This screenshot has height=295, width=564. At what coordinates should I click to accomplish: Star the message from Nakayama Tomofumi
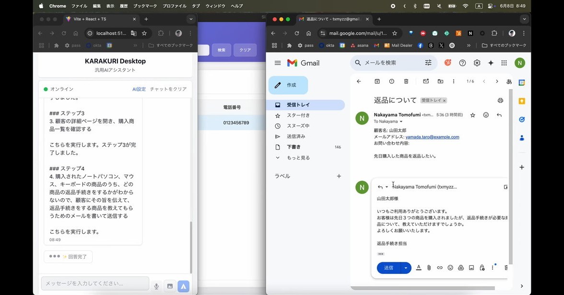473,115
